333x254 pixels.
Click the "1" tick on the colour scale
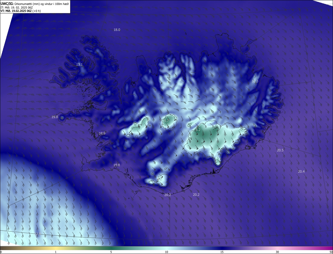(x=56, y=252)
